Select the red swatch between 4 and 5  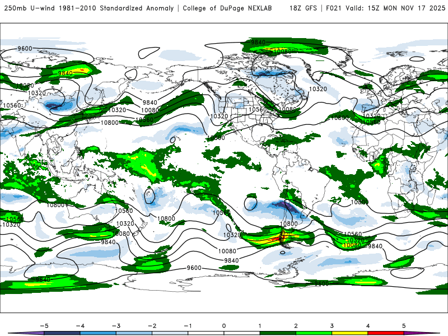386,333
